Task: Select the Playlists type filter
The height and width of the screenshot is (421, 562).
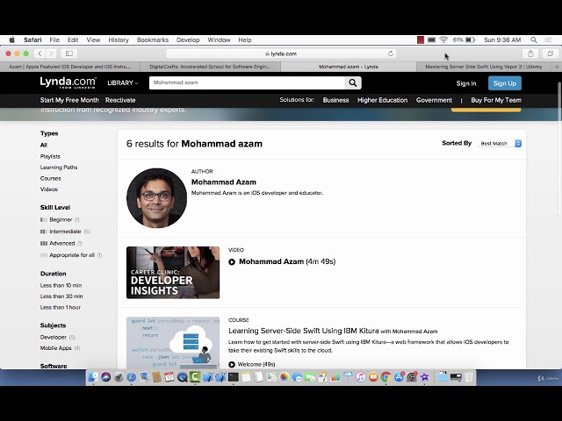Action: tap(50, 156)
